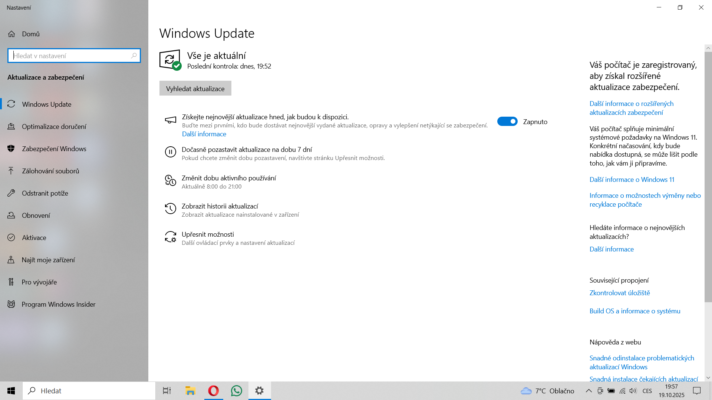The width and height of the screenshot is (712, 400).
Task: Open Zabezpečení Windows section
Action: [x=54, y=149]
